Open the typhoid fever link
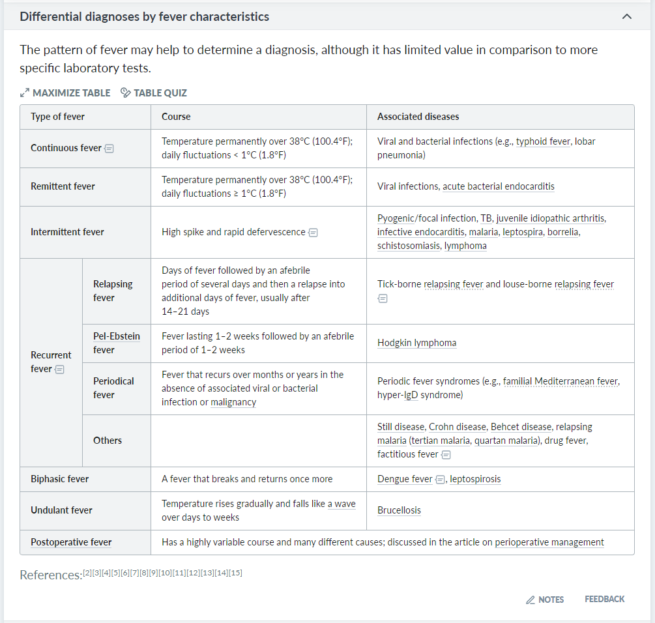 pos(544,141)
